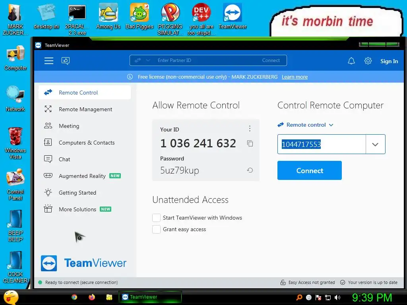Select the desktop.ini file icon

(46, 16)
